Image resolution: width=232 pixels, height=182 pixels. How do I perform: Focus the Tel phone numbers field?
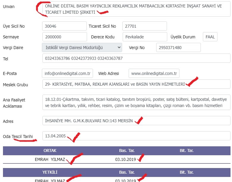[136, 58]
